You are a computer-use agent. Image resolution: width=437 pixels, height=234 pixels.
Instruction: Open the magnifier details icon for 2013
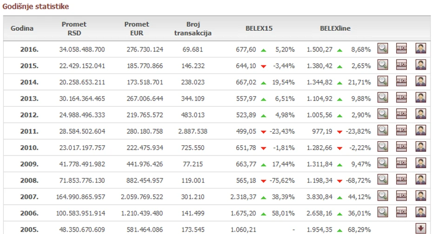[383, 98]
